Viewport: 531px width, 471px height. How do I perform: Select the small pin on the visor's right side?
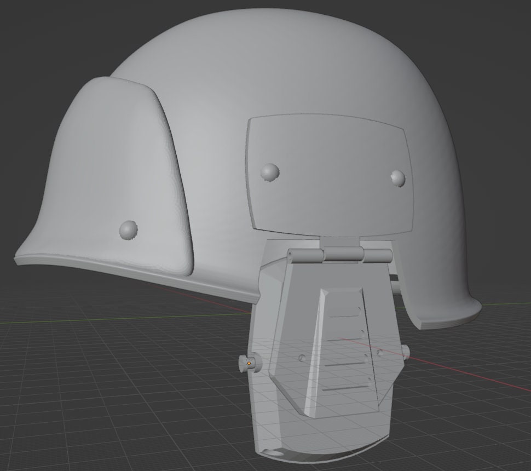click(406, 353)
